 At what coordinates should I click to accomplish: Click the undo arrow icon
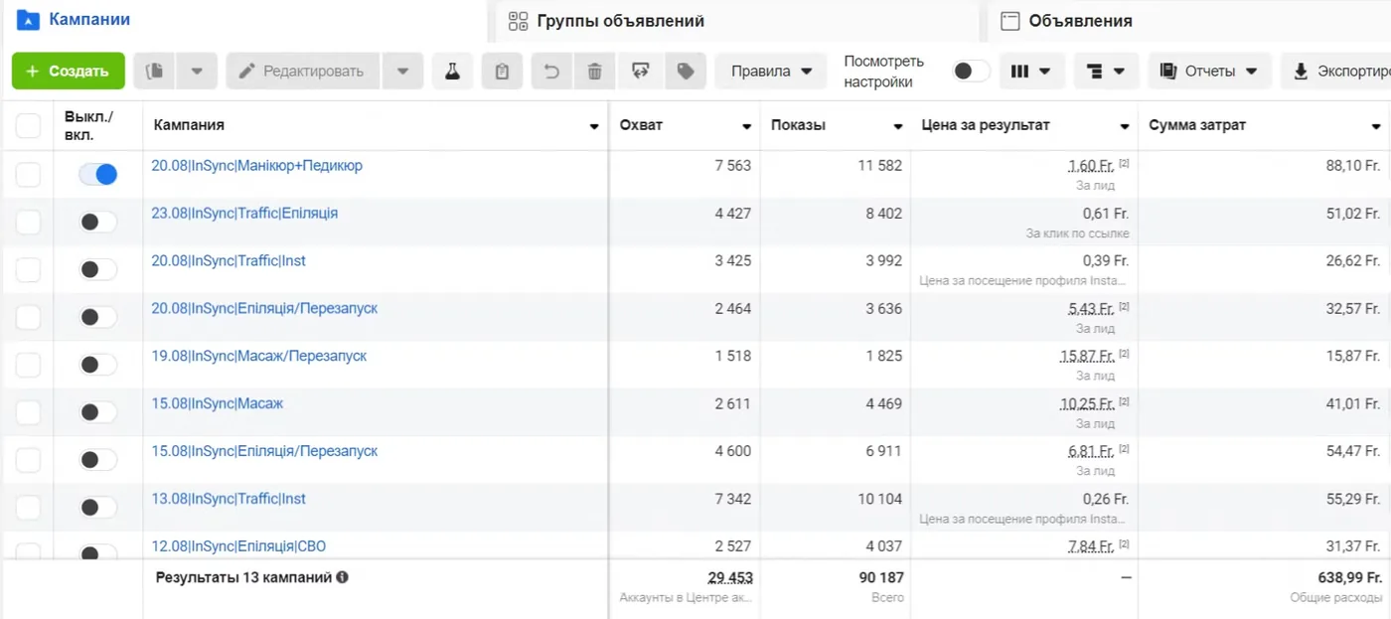(x=552, y=72)
